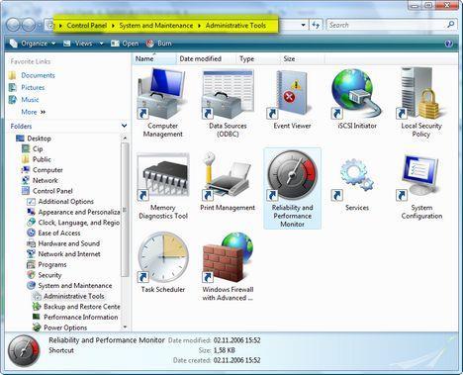This screenshot has height=375, width=463.
Task: Collapse the Folders pane chevron
Action: [x=124, y=126]
